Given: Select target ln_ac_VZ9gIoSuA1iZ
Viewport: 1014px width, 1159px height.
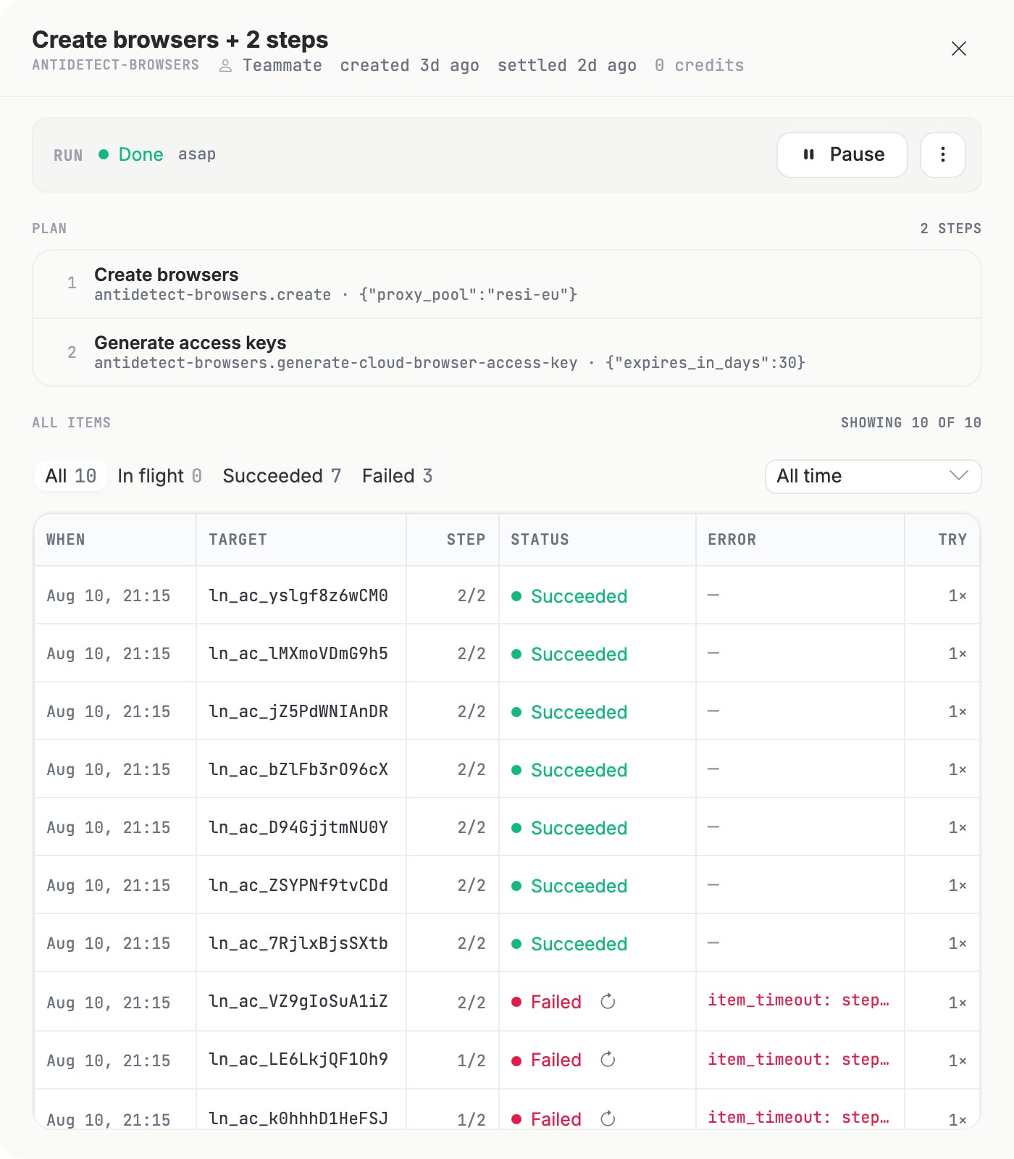Looking at the screenshot, I should point(298,1001).
